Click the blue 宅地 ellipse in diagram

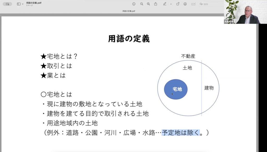click(x=176, y=89)
